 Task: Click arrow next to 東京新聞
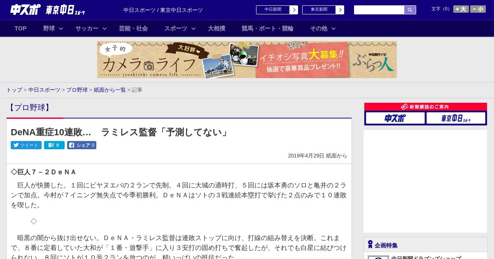tap(340, 10)
